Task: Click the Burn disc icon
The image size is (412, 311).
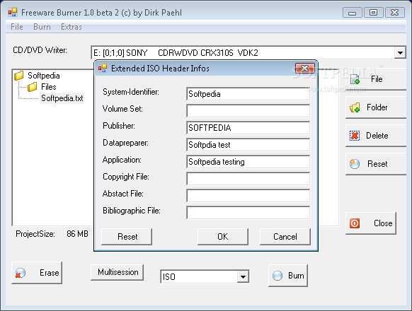Action: [x=277, y=276]
